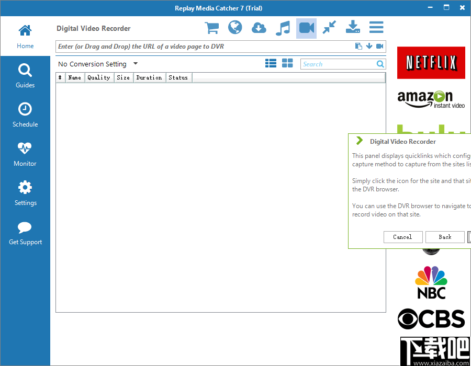
Task: Sort by the Size column header
Action: coord(124,77)
